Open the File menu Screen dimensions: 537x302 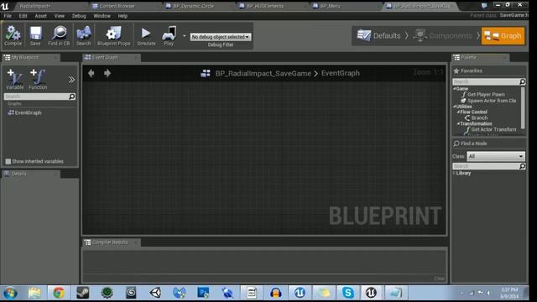click(x=8, y=16)
